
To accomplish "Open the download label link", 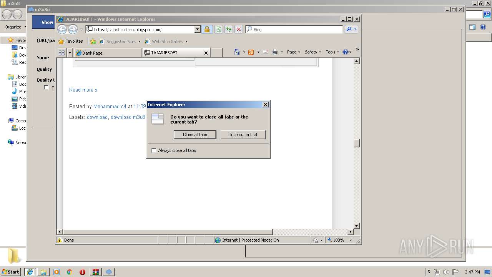I will point(97,117).
